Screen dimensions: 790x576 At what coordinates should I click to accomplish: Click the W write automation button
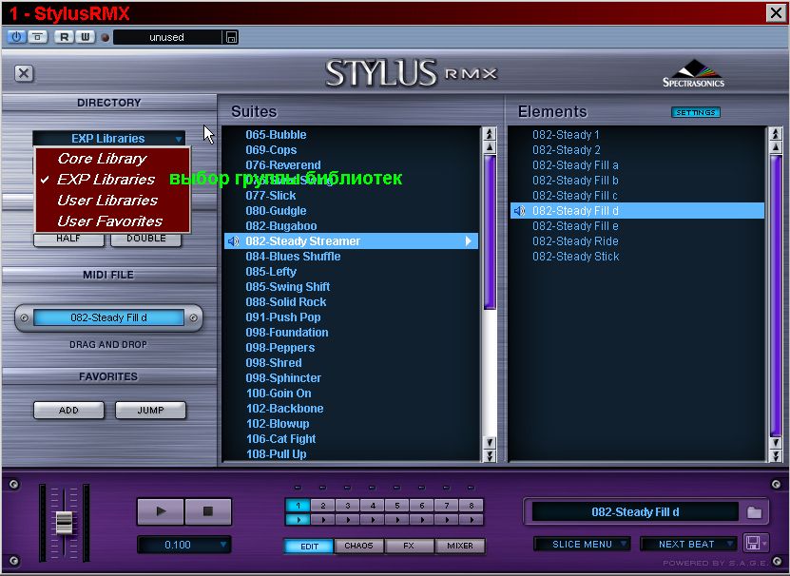[x=86, y=37]
